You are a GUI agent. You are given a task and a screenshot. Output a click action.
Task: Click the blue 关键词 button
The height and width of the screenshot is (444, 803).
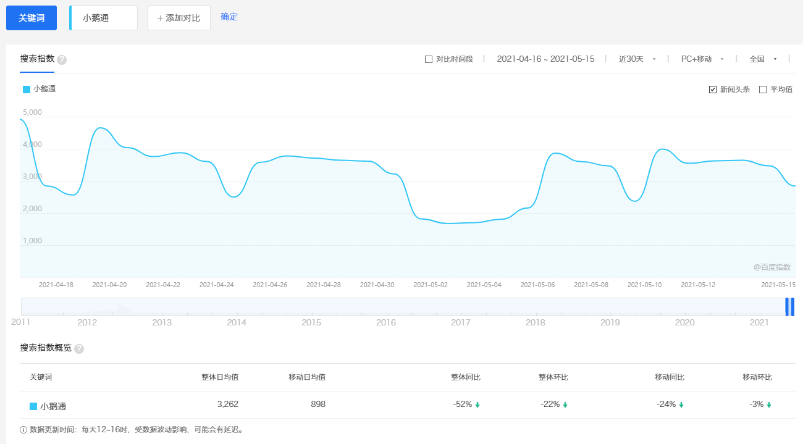point(32,18)
